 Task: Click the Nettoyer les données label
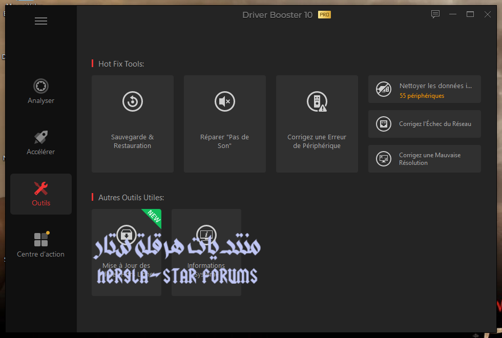pyautogui.click(x=435, y=86)
